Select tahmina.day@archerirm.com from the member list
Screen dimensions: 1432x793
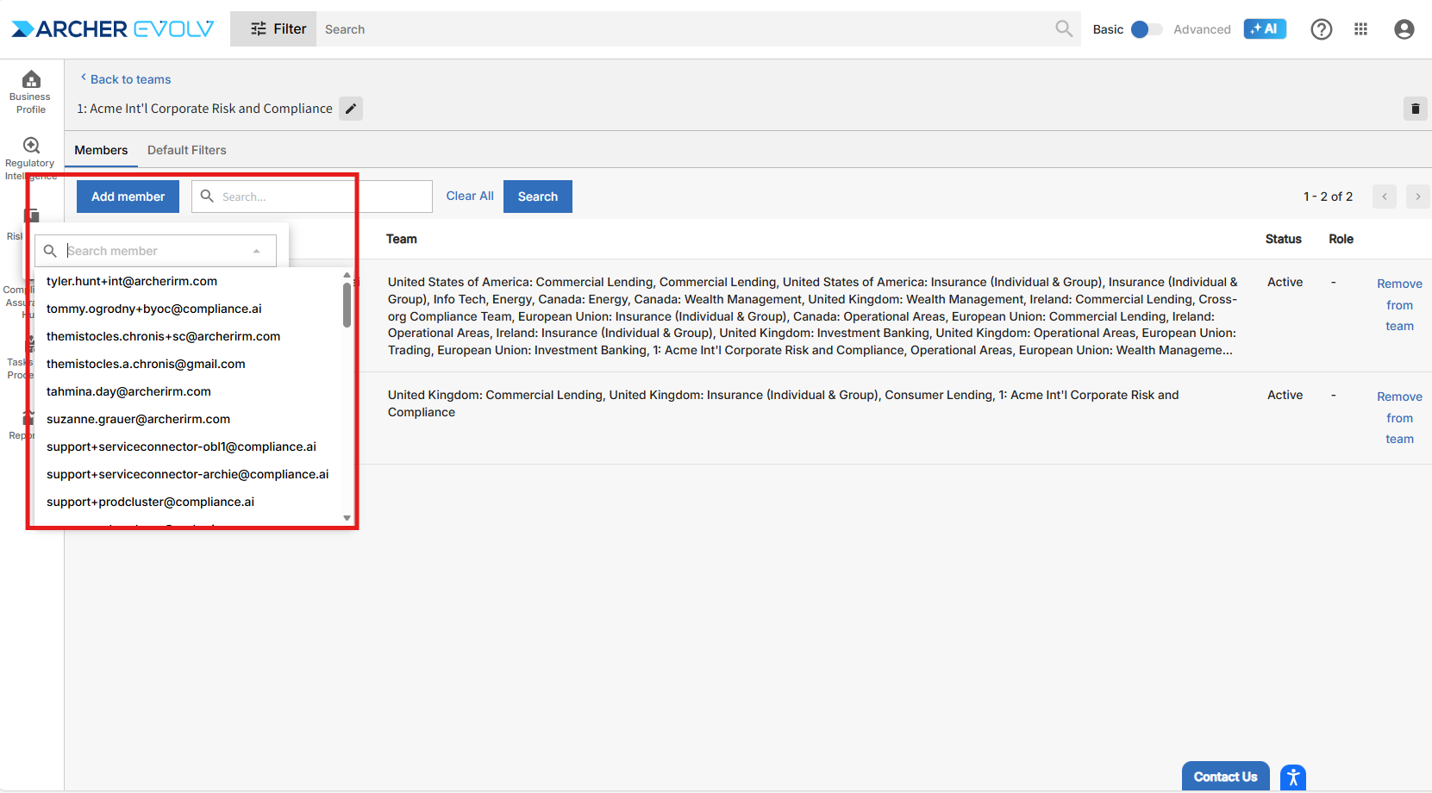point(128,391)
